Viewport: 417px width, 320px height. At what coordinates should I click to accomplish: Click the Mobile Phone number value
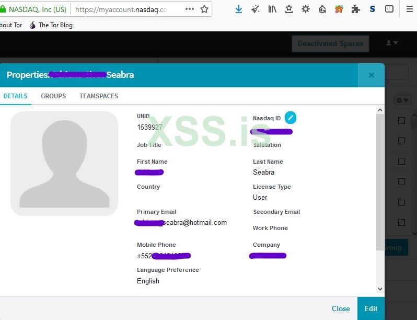tap(164, 256)
